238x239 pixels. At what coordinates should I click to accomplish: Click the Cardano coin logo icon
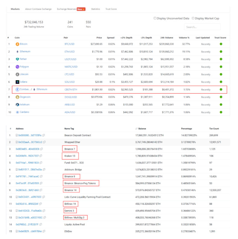[17, 112]
